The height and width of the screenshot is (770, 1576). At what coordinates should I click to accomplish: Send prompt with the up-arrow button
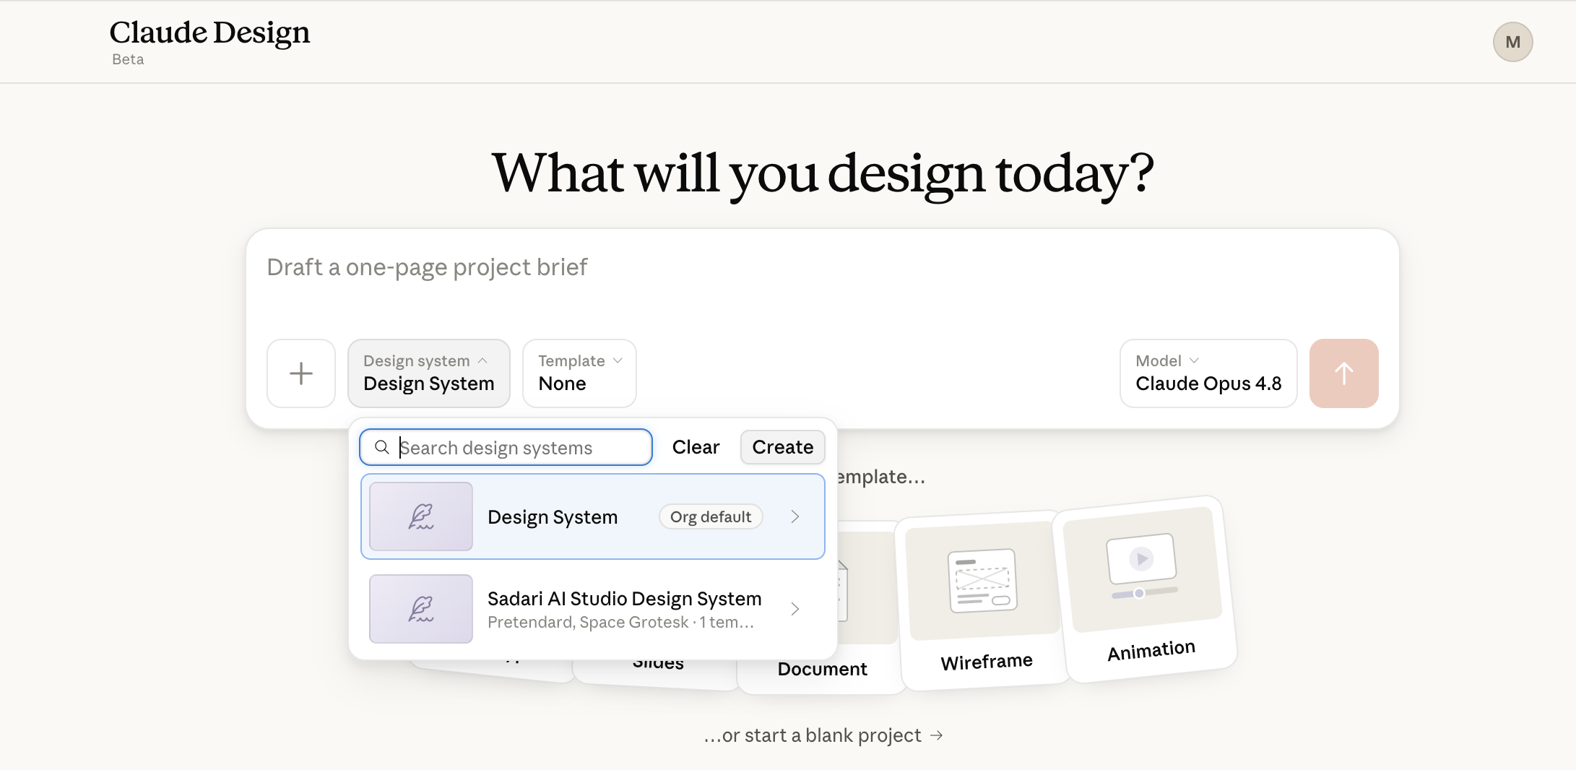[1343, 373]
